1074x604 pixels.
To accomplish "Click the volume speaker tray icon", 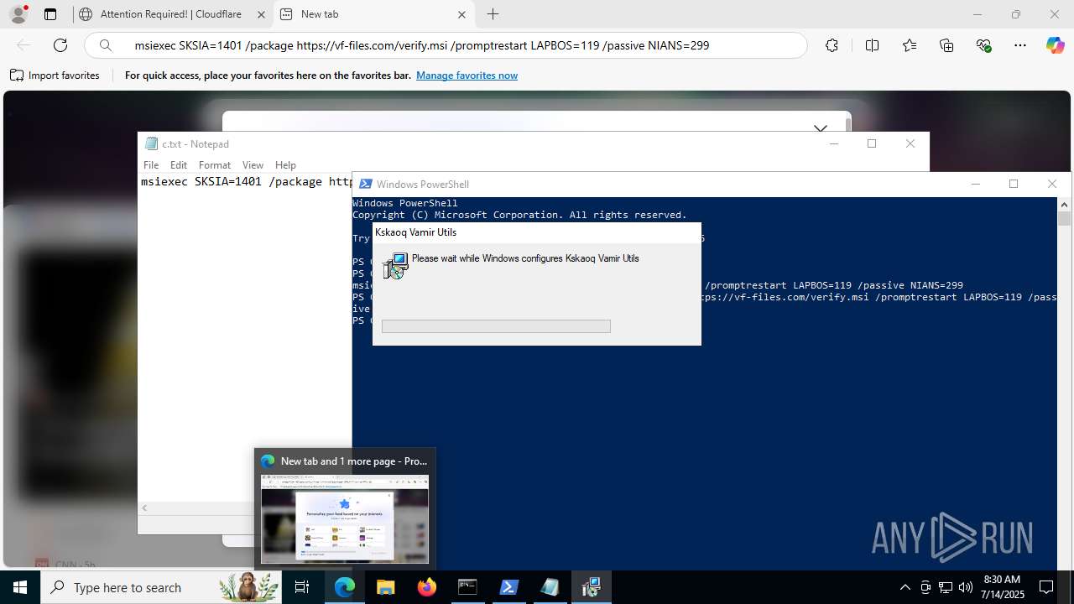I will point(966,587).
